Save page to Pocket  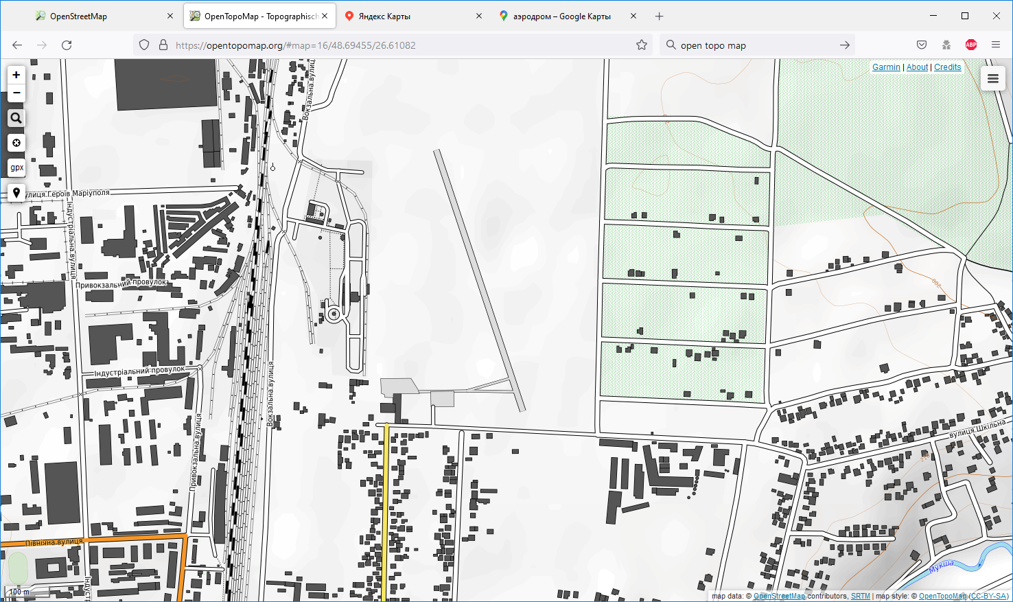tap(922, 45)
